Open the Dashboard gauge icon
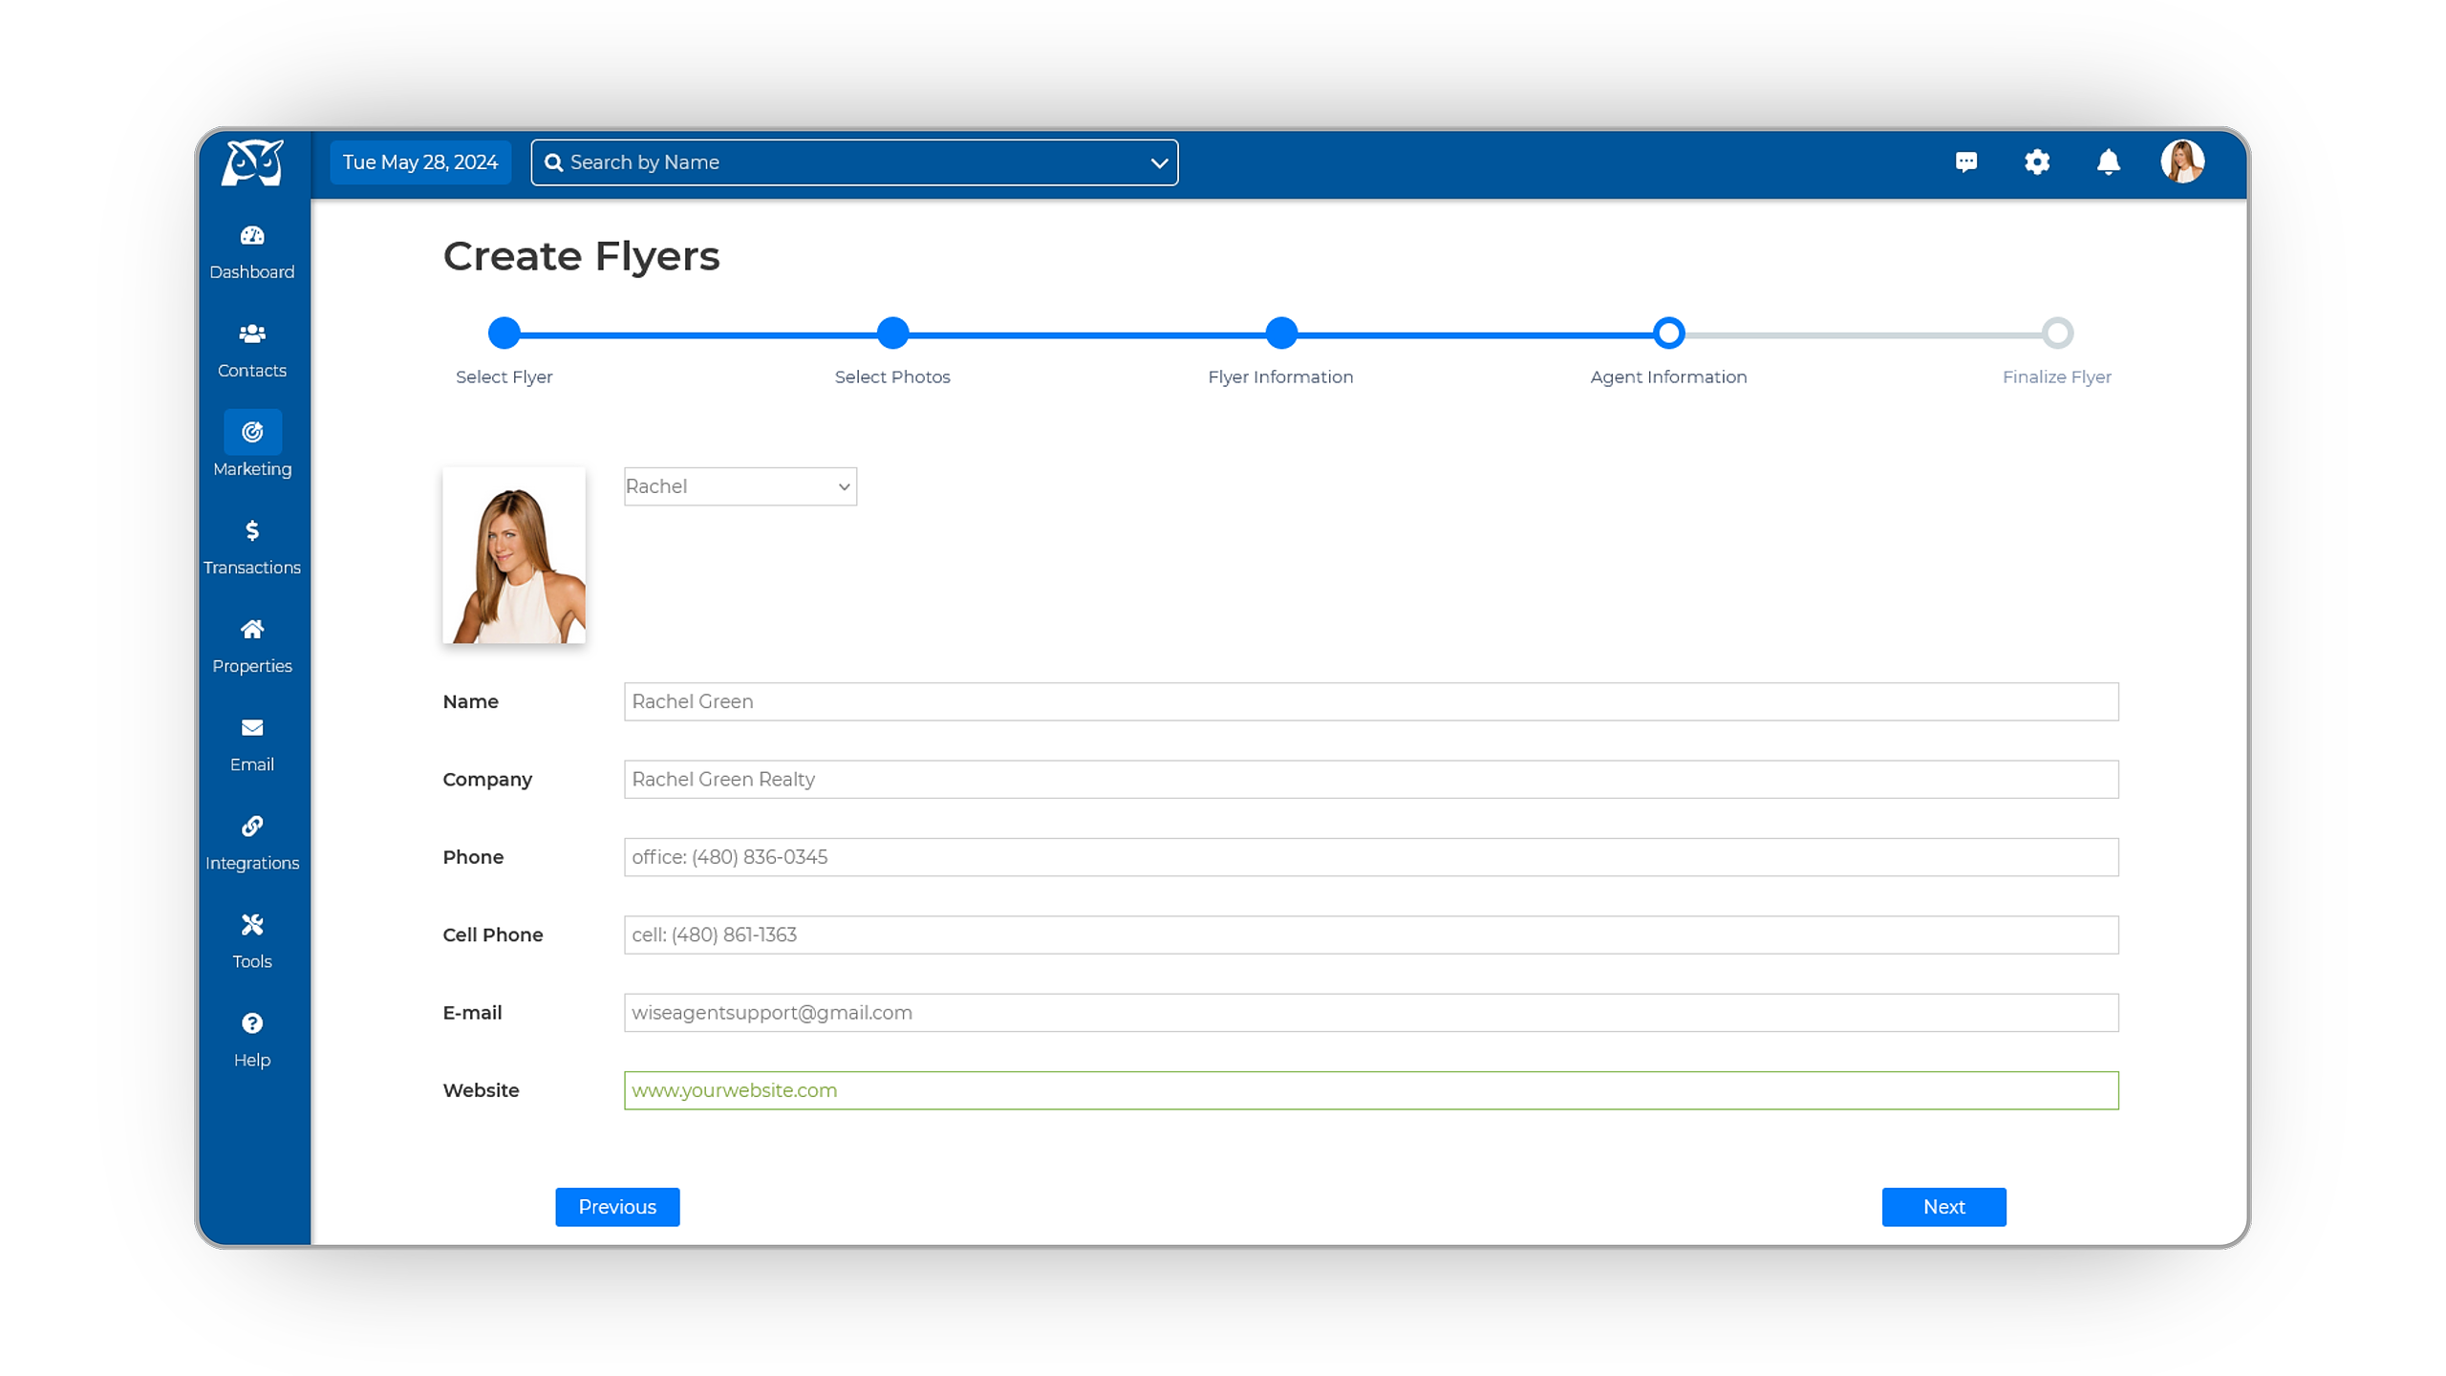The width and height of the screenshot is (2446, 1376). coord(252,235)
